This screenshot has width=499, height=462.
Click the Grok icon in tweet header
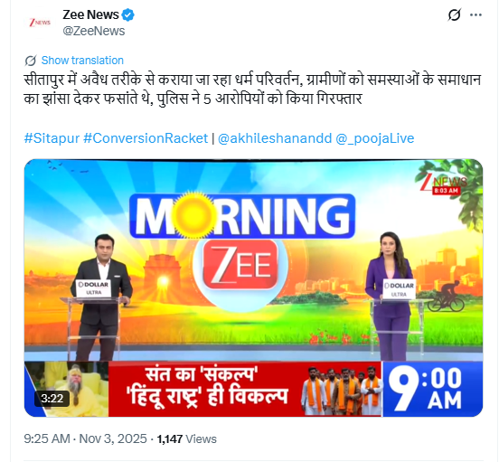455,14
